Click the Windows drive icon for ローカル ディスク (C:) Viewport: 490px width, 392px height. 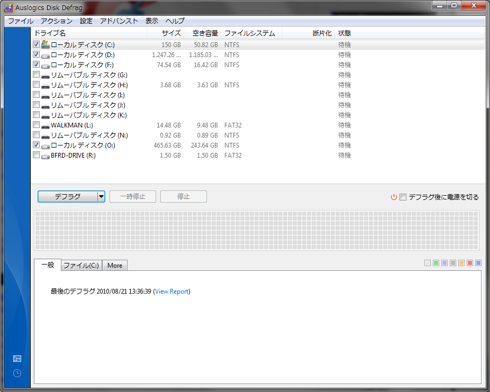46,44
